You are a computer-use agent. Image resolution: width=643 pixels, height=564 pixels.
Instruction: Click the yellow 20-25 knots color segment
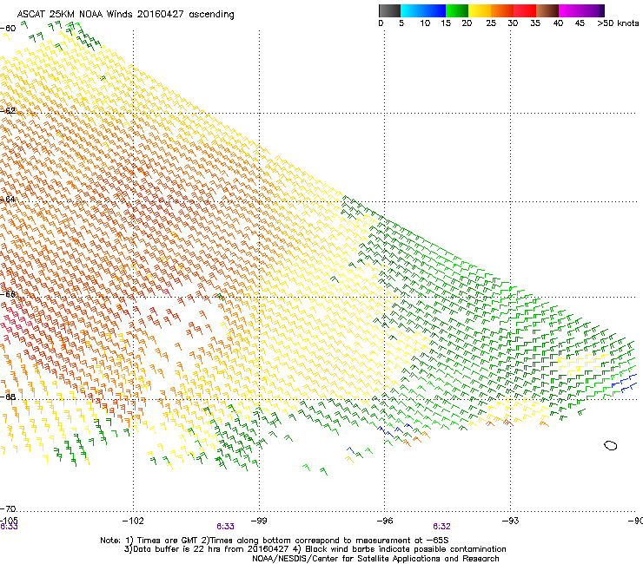(x=480, y=10)
